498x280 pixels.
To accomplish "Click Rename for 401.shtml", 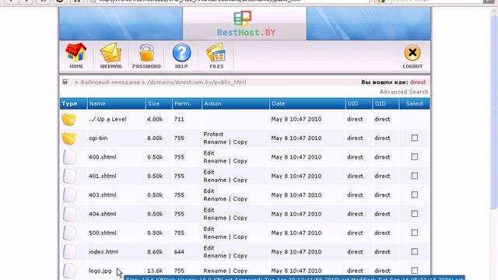I will coord(215,180).
